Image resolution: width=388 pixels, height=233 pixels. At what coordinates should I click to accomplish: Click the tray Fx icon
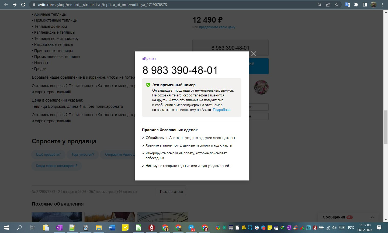(309, 228)
